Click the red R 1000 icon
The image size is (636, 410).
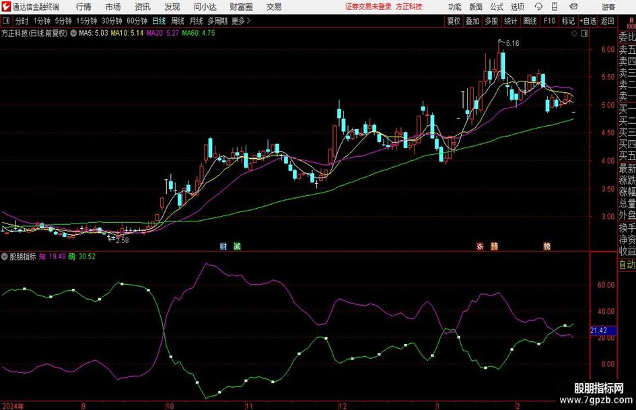pos(631,23)
